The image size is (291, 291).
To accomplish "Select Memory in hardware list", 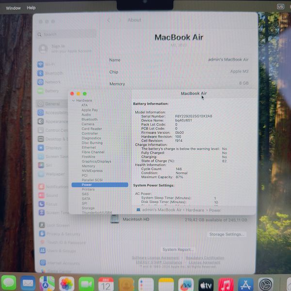I will [88, 166].
